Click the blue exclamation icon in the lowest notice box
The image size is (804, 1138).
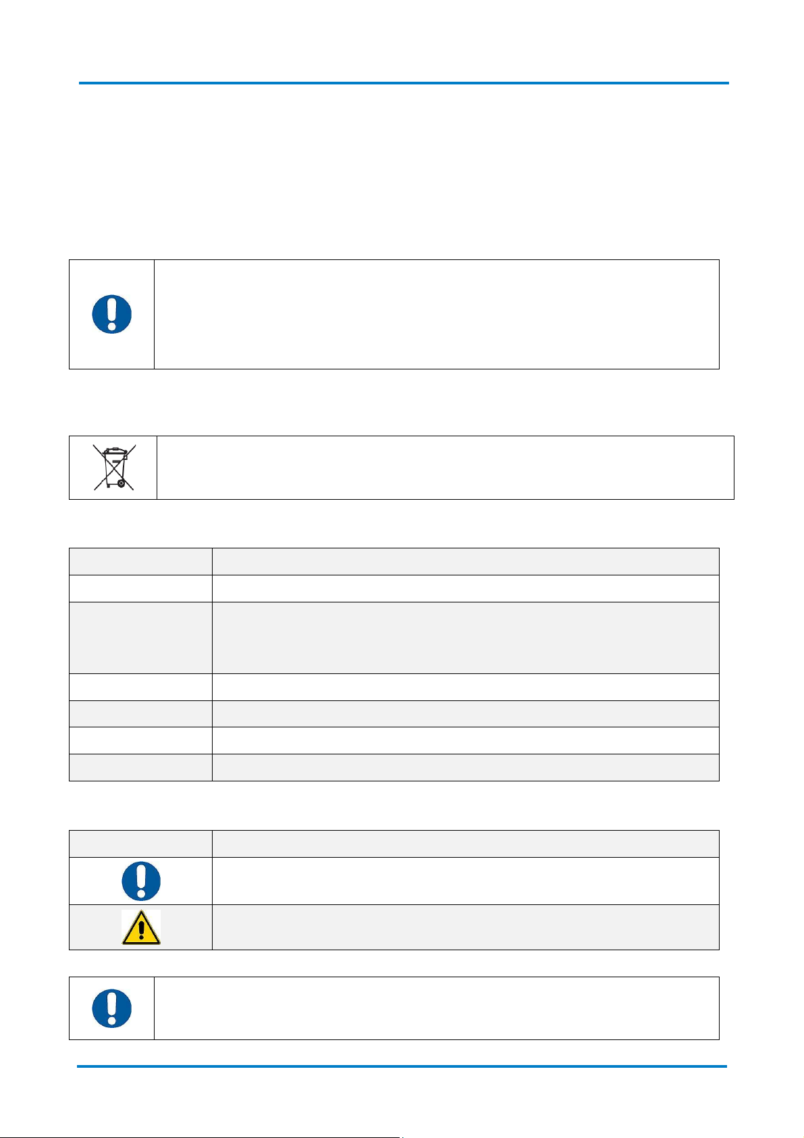click(111, 1008)
